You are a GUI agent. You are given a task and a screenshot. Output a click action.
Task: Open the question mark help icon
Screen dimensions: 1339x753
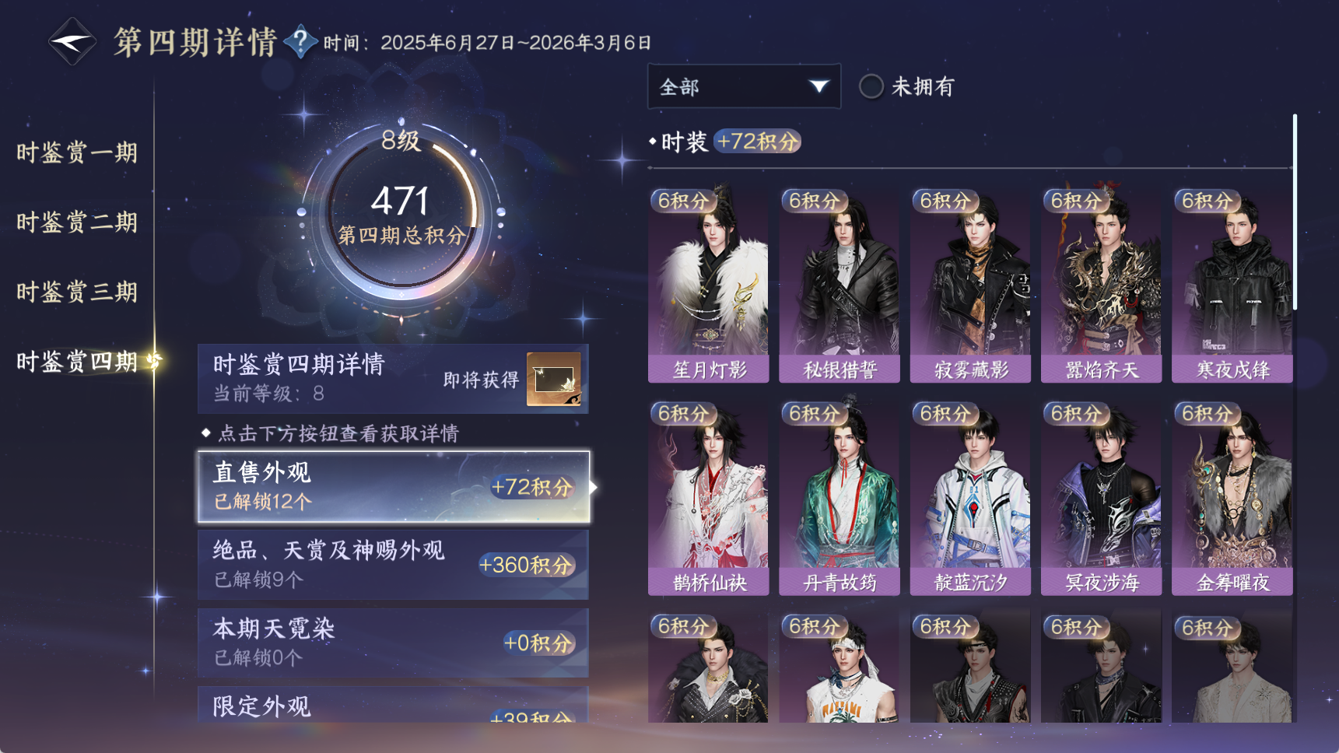click(x=300, y=41)
